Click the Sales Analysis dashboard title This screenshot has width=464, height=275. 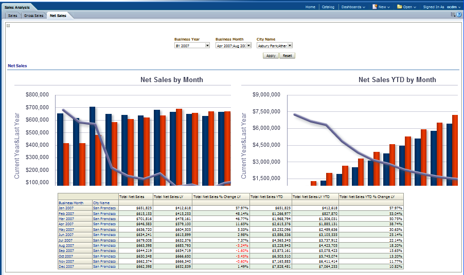tap(17, 7)
